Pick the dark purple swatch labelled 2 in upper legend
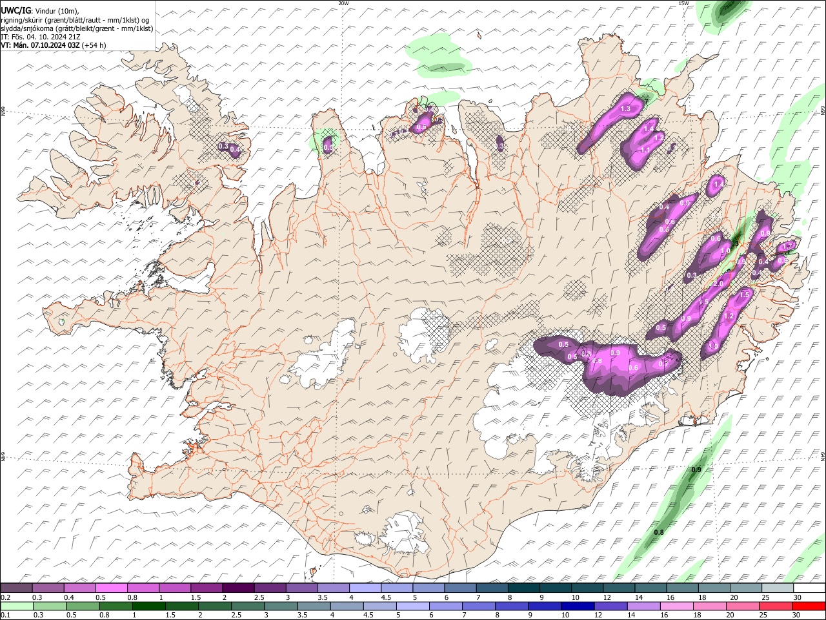The image size is (826, 620). point(238,588)
